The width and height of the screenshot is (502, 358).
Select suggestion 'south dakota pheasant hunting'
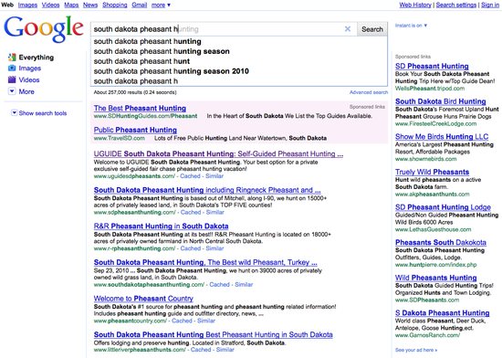pos(239,41)
